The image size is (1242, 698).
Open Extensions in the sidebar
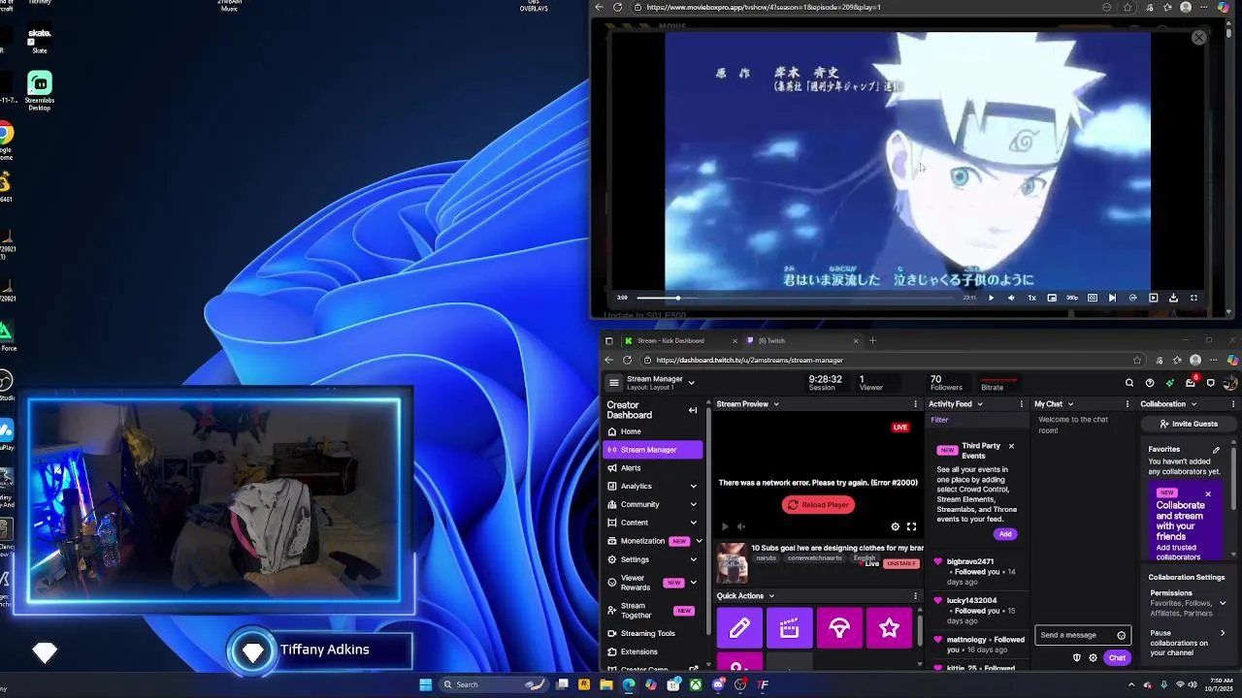652,651
